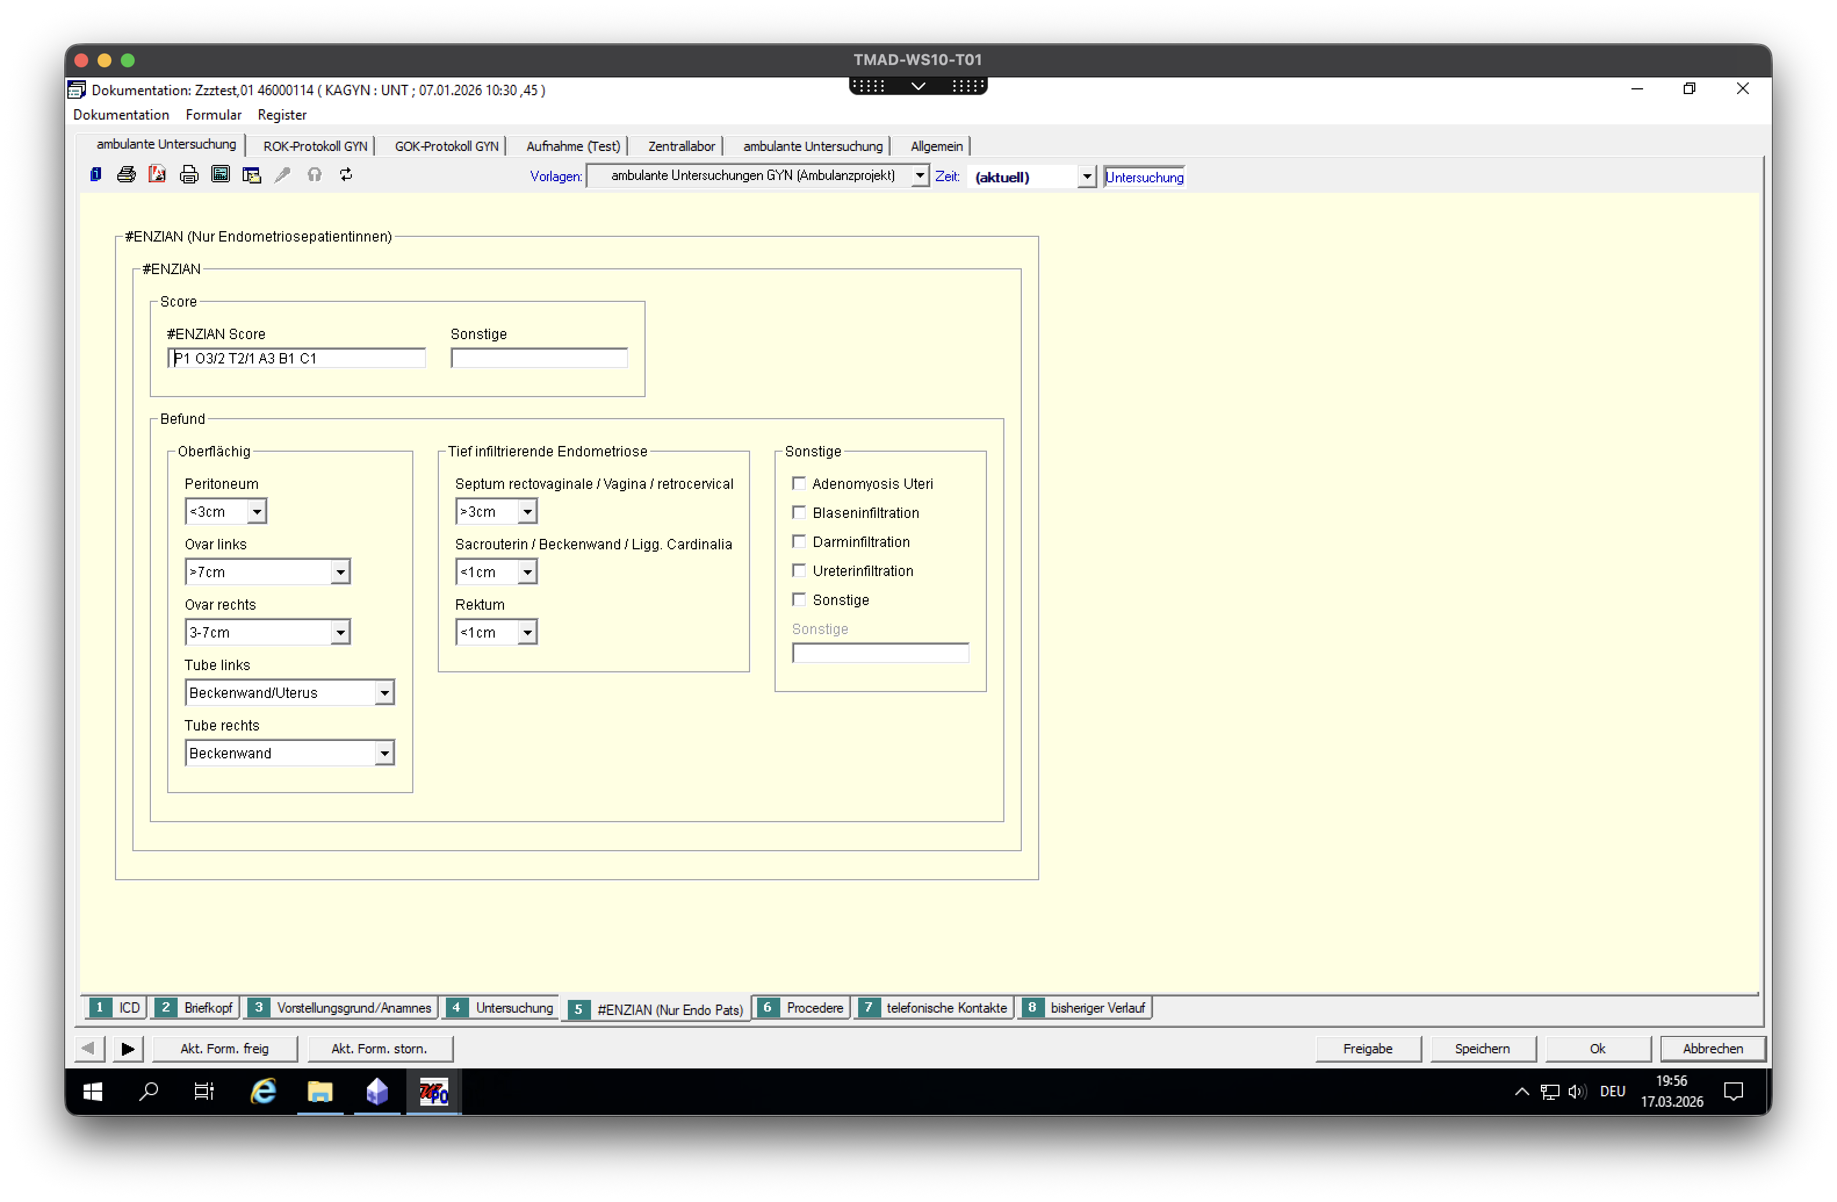Open File Explorer from the taskbar
1837x1202 pixels.
click(319, 1092)
